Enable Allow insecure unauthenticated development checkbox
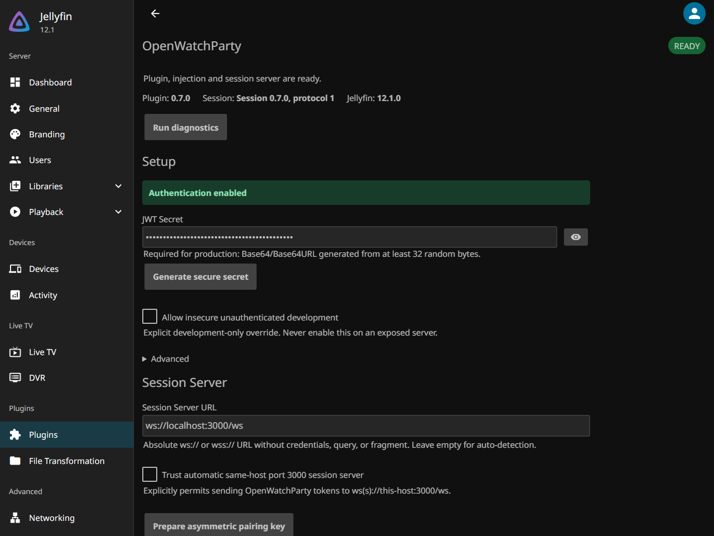Screen dimensions: 714x536 pyautogui.click(x=149, y=317)
